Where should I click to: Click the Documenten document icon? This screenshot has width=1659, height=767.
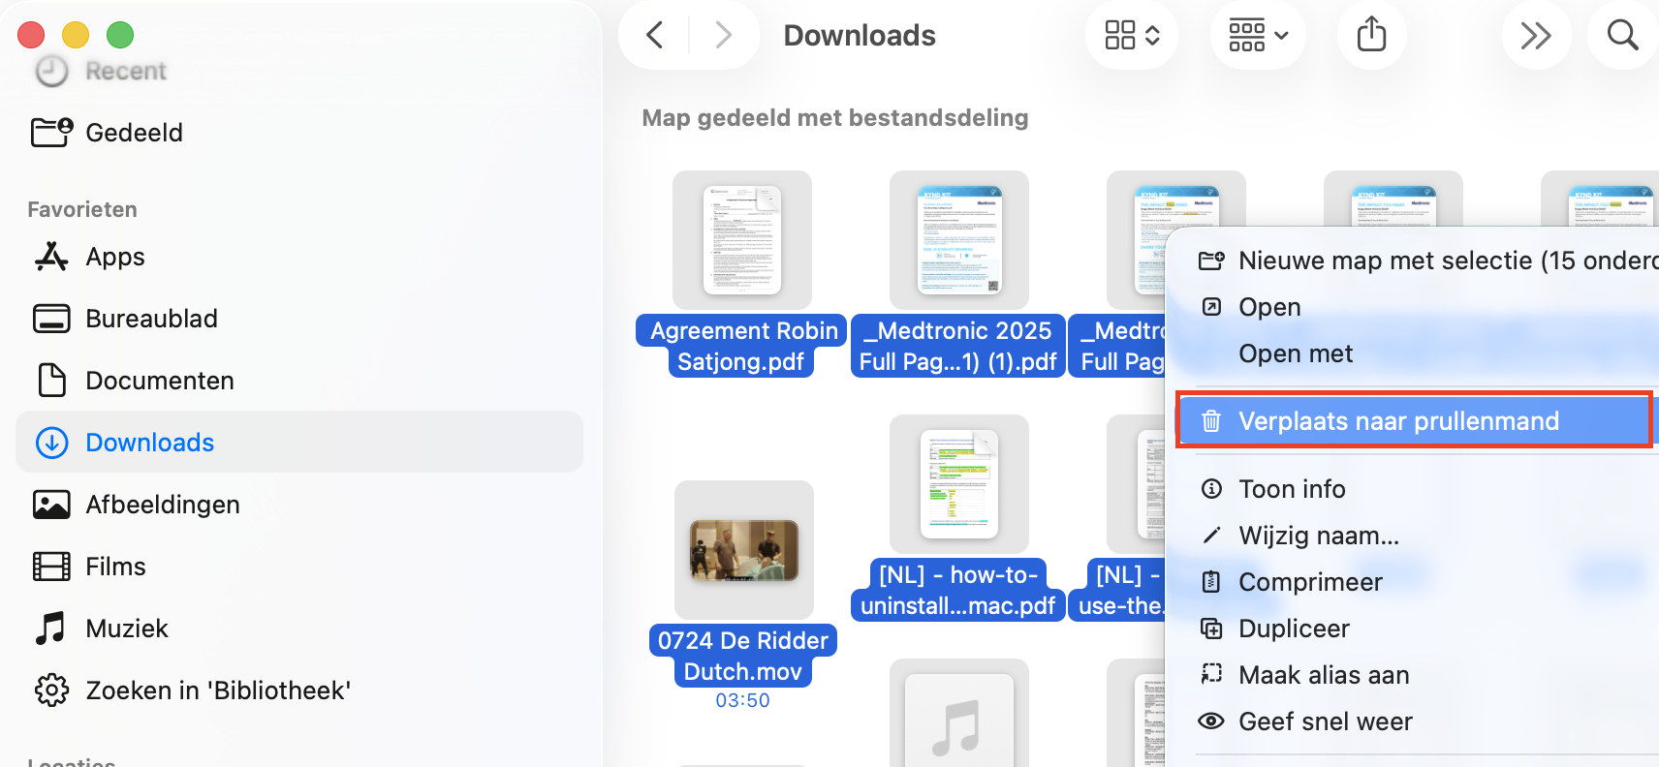pos(51,381)
